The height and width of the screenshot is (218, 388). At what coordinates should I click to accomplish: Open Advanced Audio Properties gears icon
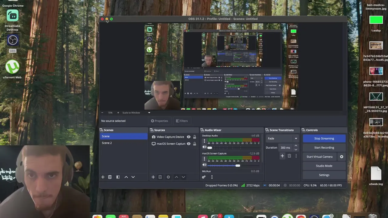(x=204, y=177)
